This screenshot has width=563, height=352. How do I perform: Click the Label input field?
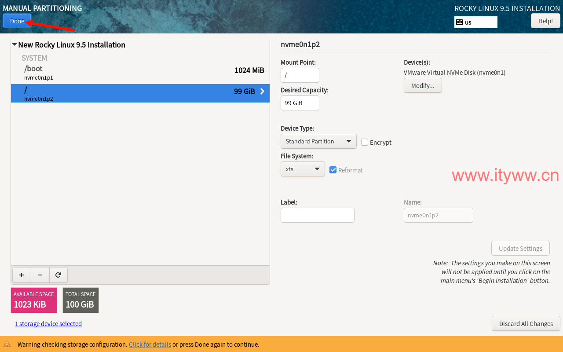point(318,215)
